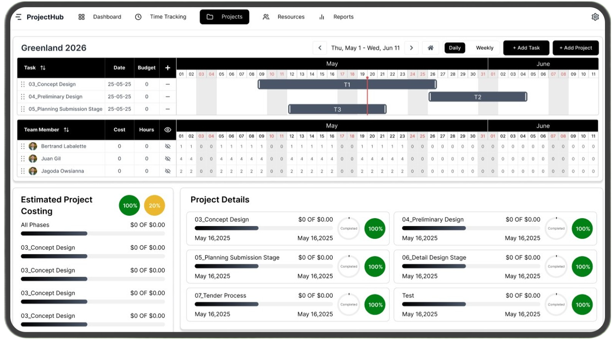The image size is (613, 339).
Task: Click the Add Task button
Action: [526, 48]
